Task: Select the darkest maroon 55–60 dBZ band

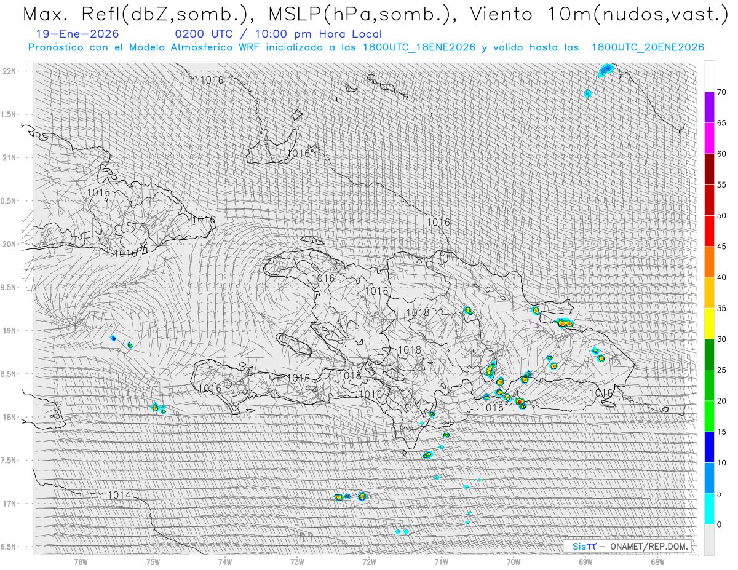Action: [x=709, y=169]
